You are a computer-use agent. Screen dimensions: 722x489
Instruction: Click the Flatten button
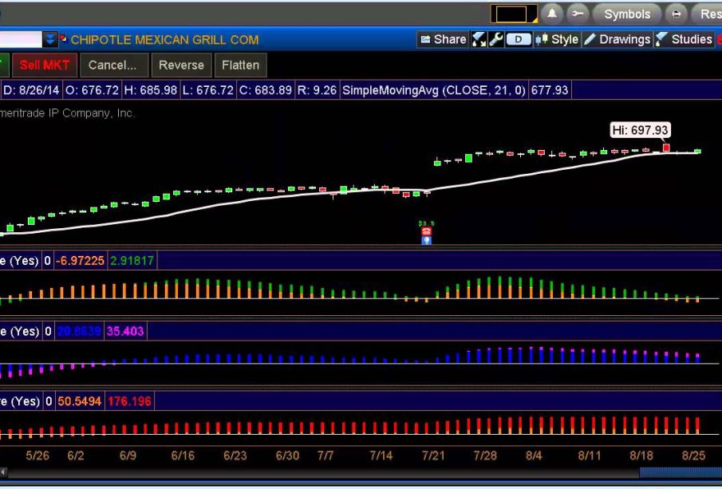(240, 65)
